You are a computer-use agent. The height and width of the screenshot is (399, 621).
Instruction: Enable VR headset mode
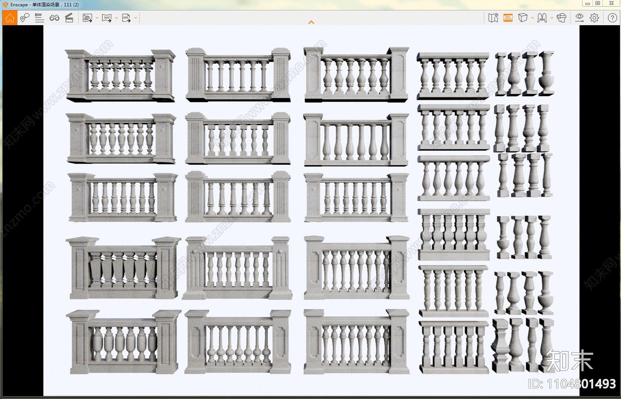(x=561, y=18)
